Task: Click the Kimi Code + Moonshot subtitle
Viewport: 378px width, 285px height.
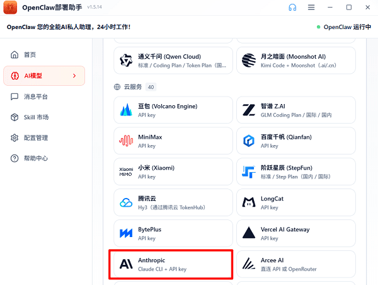Action: (x=299, y=66)
